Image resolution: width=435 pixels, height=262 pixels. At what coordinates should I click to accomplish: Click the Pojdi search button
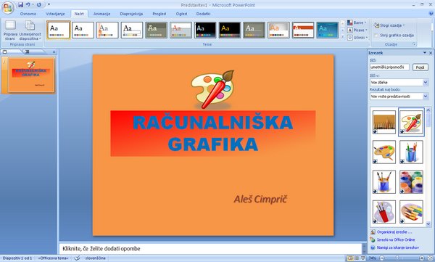420,67
